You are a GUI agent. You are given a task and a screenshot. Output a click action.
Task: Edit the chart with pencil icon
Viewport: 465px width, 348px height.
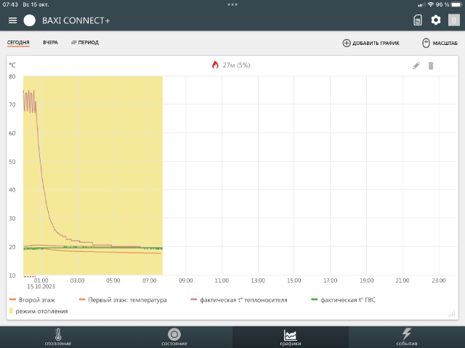click(x=416, y=65)
